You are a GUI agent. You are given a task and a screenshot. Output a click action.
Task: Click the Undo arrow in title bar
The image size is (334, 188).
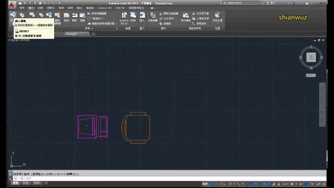tap(45, 3)
